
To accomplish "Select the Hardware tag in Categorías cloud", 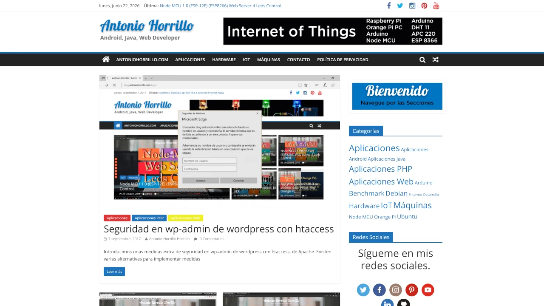I will pyautogui.click(x=364, y=206).
